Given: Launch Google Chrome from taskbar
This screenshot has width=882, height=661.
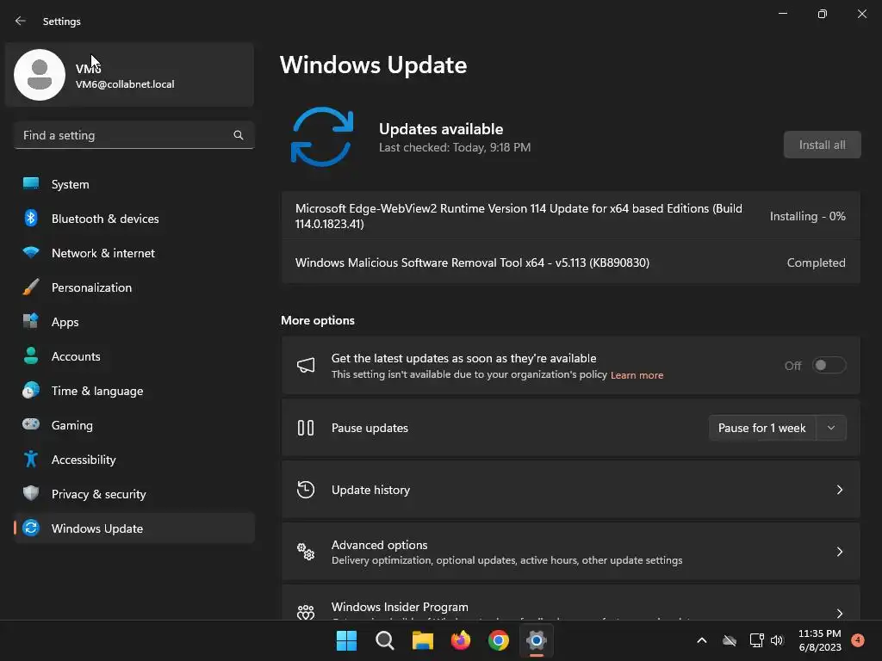Looking at the screenshot, I should tap(499, 640).
